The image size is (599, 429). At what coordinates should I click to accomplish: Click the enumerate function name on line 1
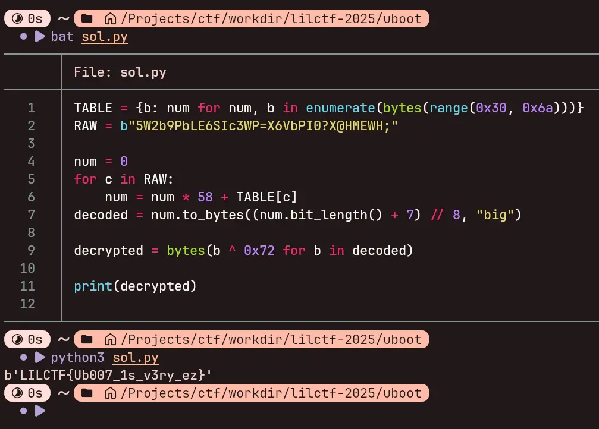coord(340,108)
